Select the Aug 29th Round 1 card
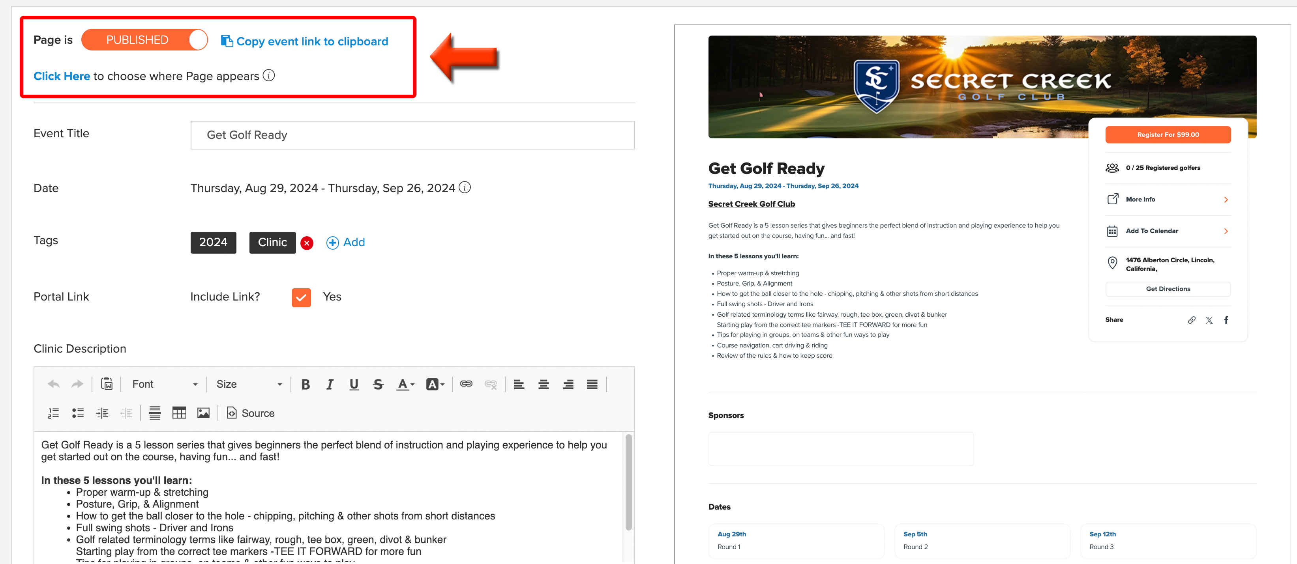The height and width of the screenshot is (564, 1297). tap(796, 541)
